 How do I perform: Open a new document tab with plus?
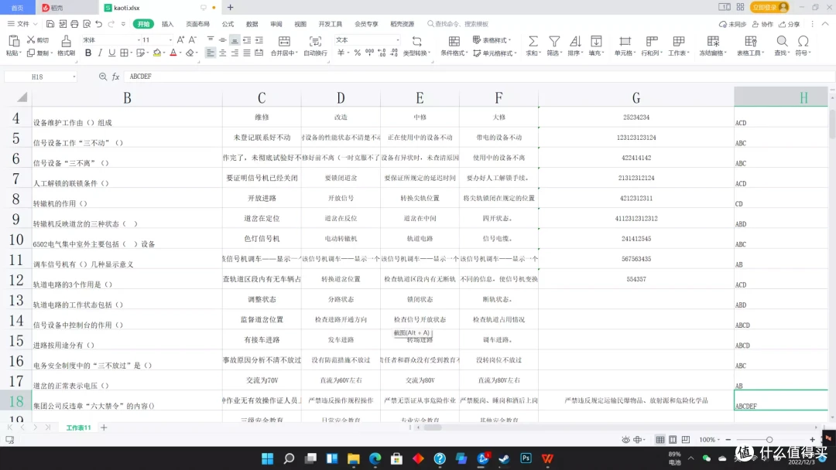tap(231, 8)
